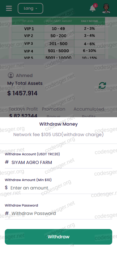Select the VIP 1 table row
This screenshot has width=117, height=253.
click(x=58, y=29)
